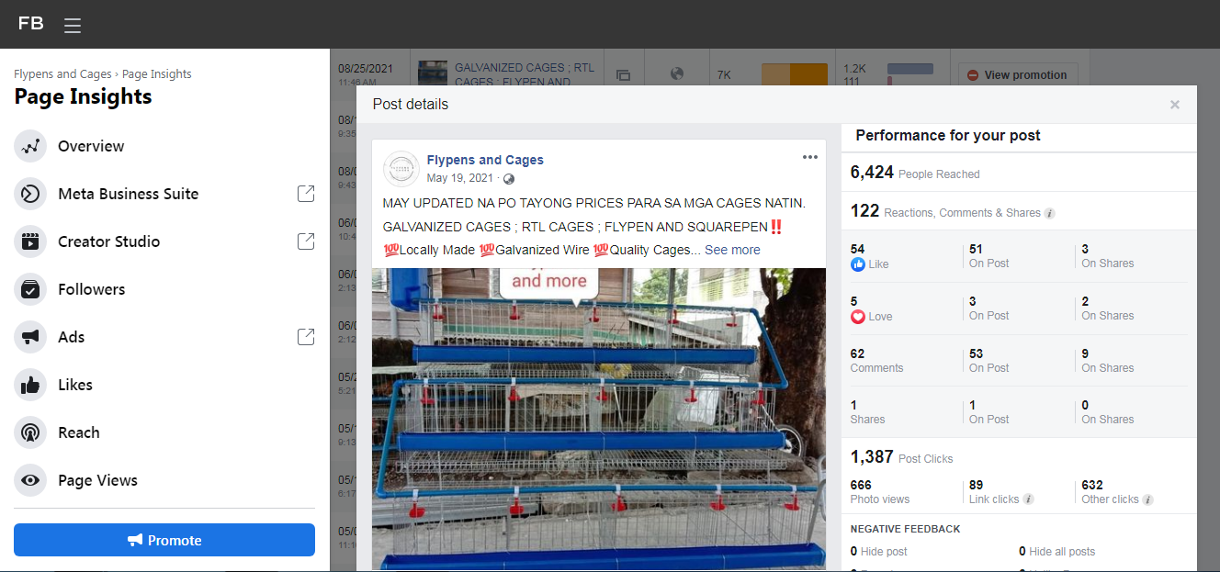The height and width of the screenshot is (572, 1220).
Task: Select Page Views in sidebar menu
Action: (x=97, y=480)
